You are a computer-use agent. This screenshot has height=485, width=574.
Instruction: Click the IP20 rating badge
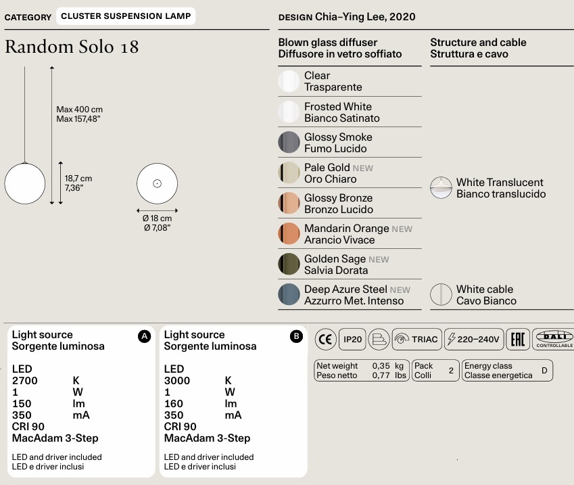point(352,339)
